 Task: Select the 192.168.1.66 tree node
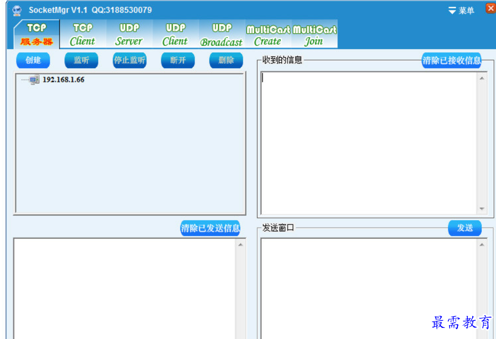[63, 80]
